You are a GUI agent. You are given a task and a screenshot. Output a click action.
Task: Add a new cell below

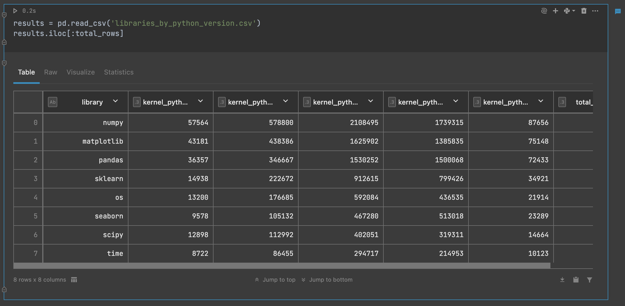[x=556, y=10]
